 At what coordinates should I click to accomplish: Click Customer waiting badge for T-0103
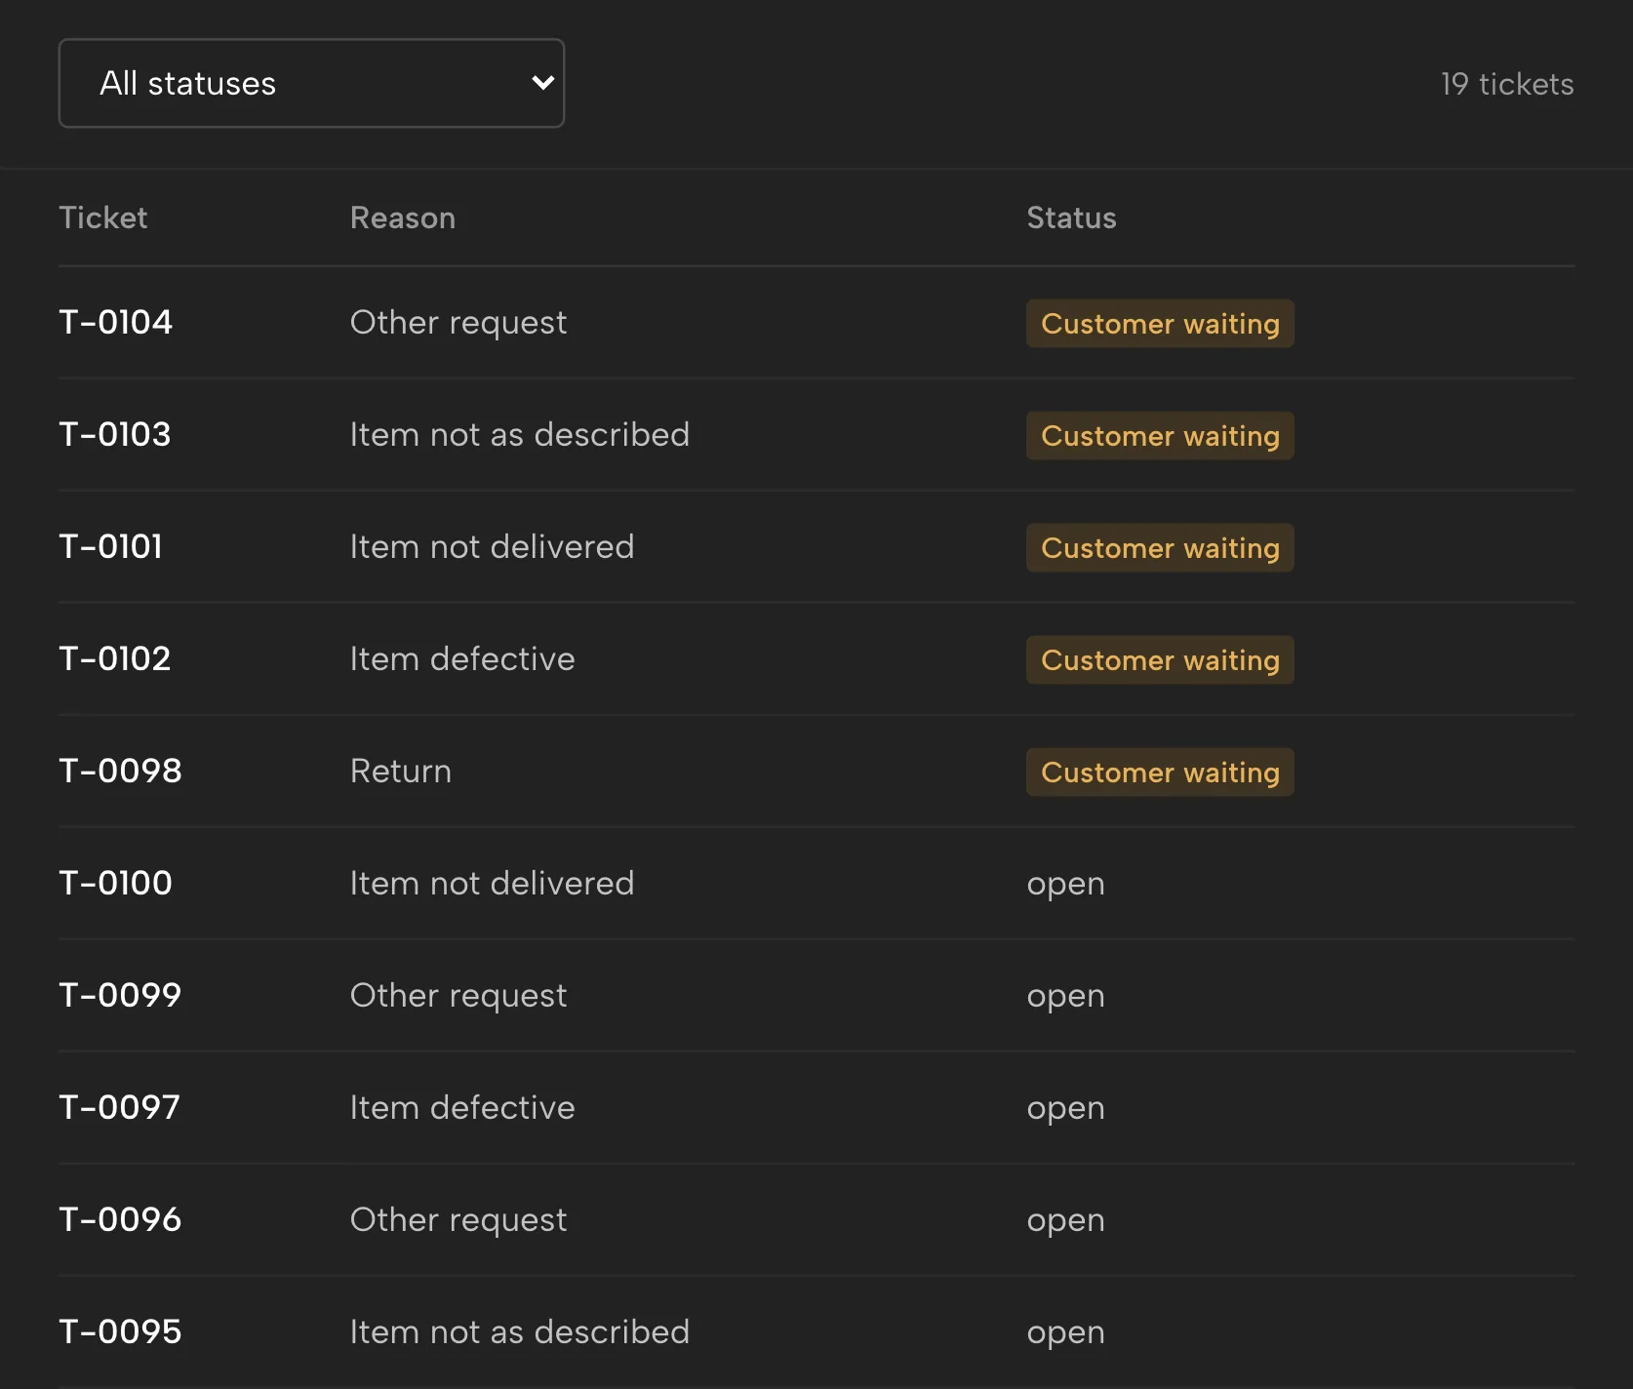1160,436
